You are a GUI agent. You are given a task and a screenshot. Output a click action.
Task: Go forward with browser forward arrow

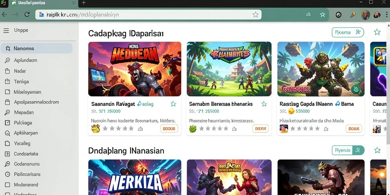(15, 15)
